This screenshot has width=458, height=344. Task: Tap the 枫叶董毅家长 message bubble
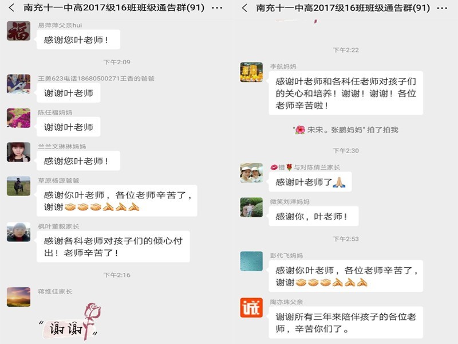113,247
